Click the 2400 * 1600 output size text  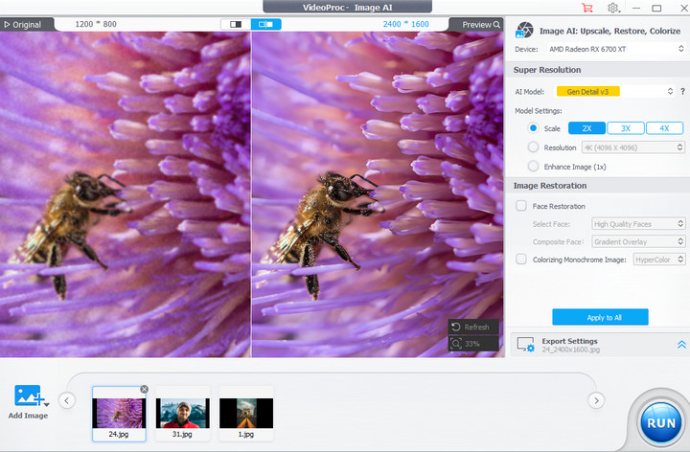click(x=405, y=24)
